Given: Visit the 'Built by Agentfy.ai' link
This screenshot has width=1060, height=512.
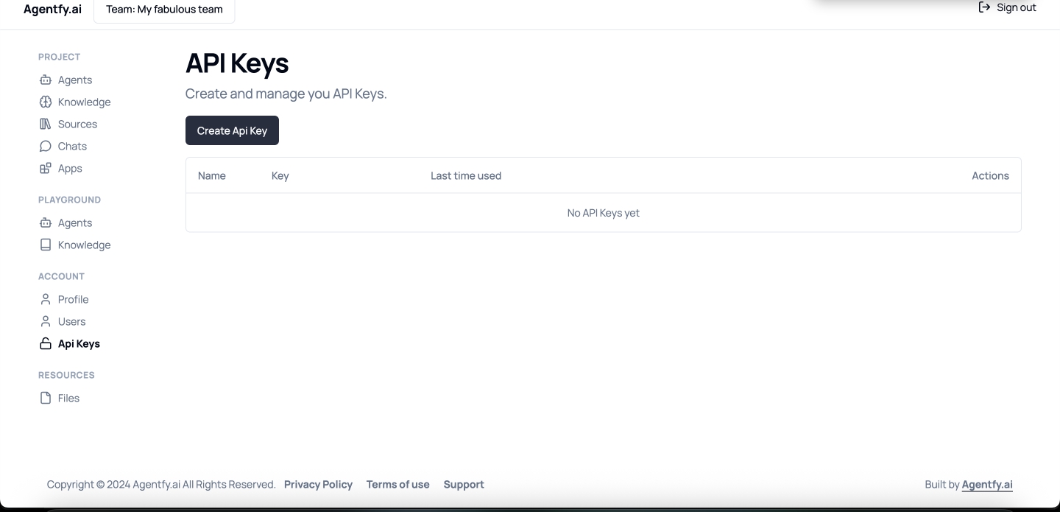Looking at the screenshot, I should coord(987,484).
